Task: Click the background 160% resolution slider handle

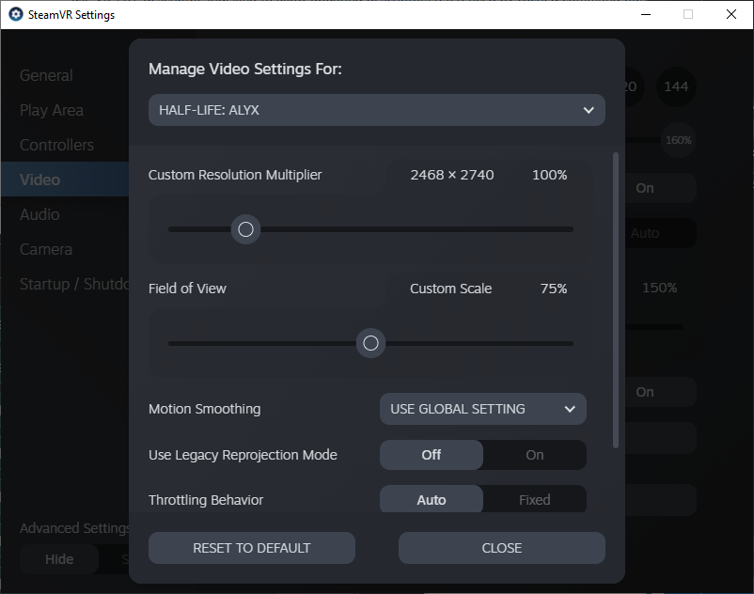Action: [679, 140]
